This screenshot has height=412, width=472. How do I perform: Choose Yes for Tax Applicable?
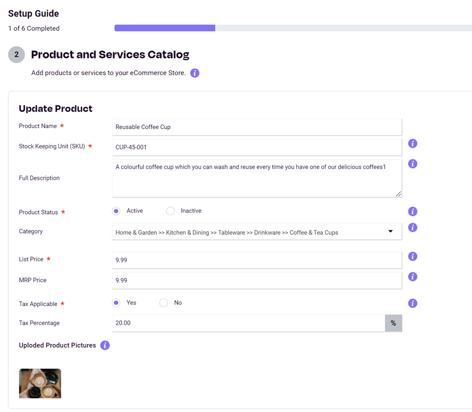[116, 303]
